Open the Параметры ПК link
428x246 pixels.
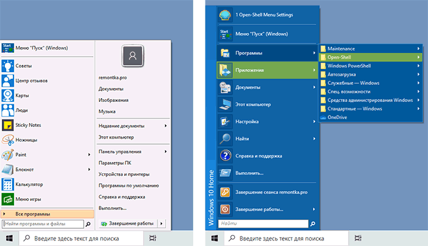pyautogui.click(x=115, y=163)
